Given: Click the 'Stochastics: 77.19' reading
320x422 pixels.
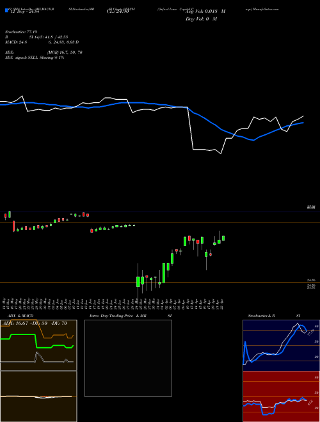Looking at the screenshot, I should pos(21,32).
